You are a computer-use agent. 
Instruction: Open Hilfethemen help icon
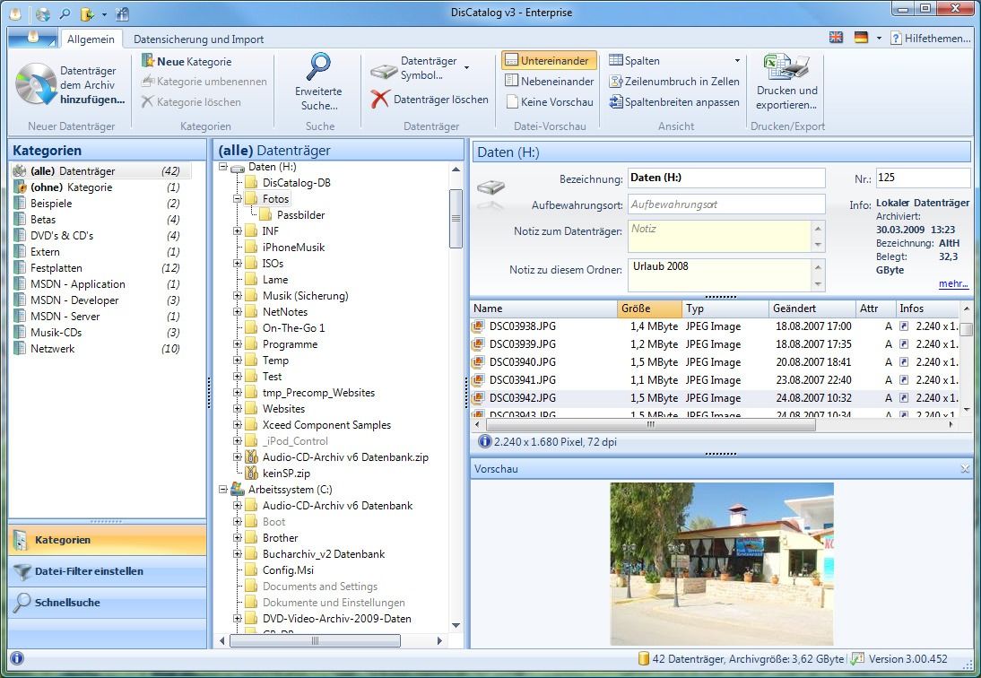(895, 39)
